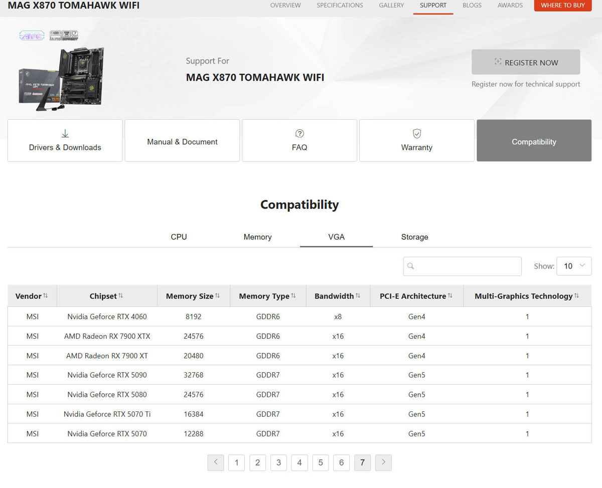Go to the next results page via arrow
The image size is (602, 488).
click(383, 462)
